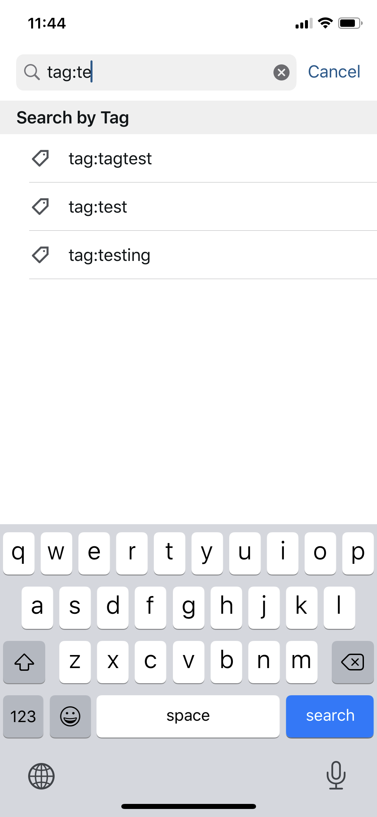This screenshot has width=377, height=817.
Task: Tap the globe key to switch keyboards
Action: point(41,775)
